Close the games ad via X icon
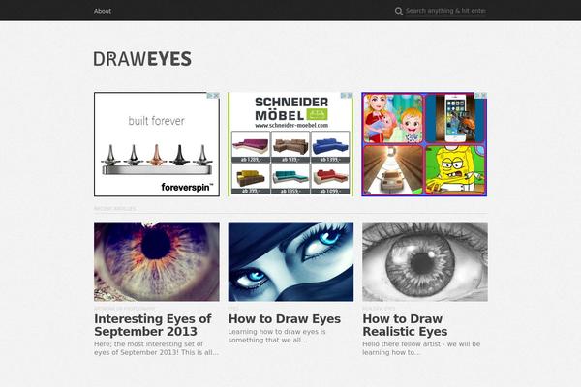581x387 pixels. [x=483, y=96]
